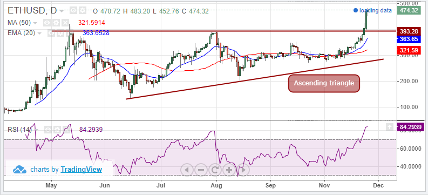The height and width of the screenshot is (195, 428).
Task: Expand the EMA (20) legend dropdown arrow
Action: click(x=39, y=33)
